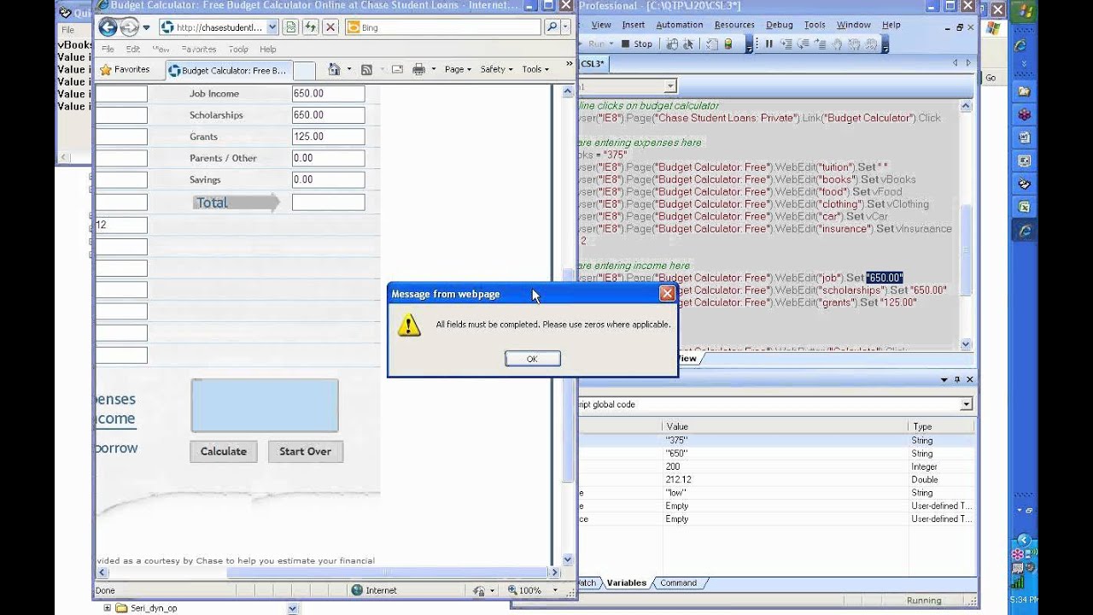Open the Favorites star button
The width and height of the screenshot is (1093, 615).
(125, 69)
